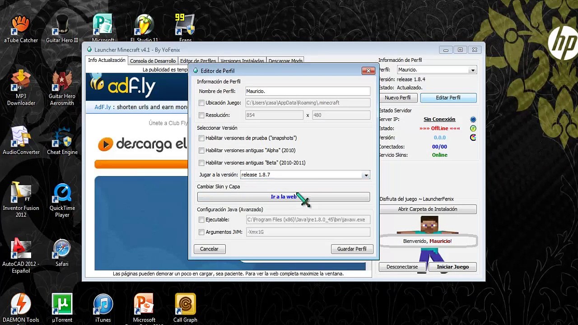Screen dimensions: 578x325
Task: Select the Inventor Fusion 2012 icon
Action: (x=21, y=200)
